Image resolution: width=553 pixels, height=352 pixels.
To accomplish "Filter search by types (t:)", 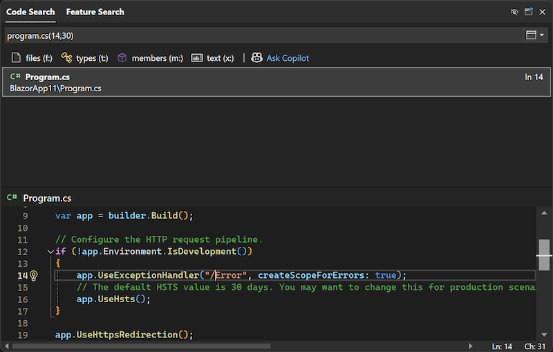I will pos(84,58).
